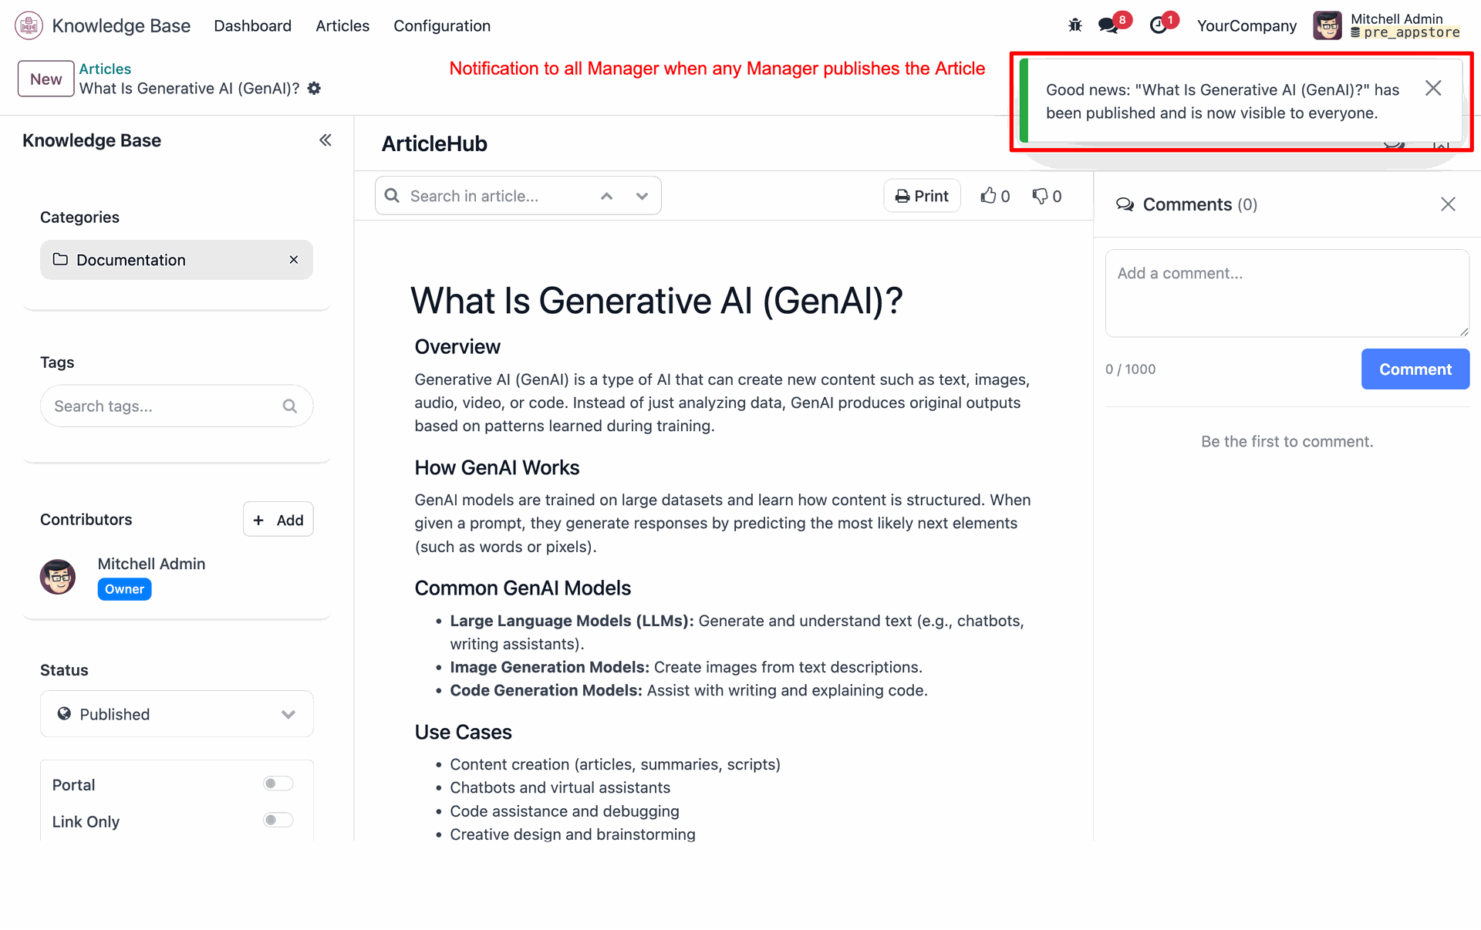Click the thumbs up like icon

point(988,196)
